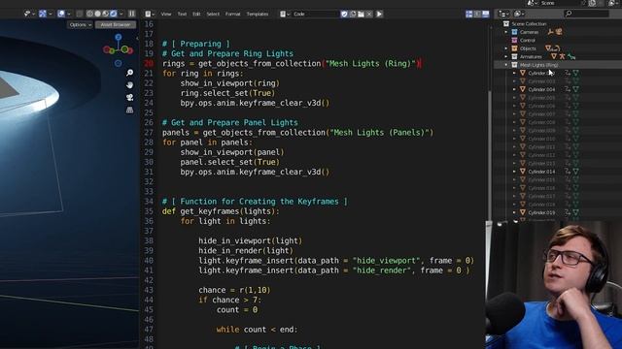Click the text editor vertical scrollbar

[490, 156]
